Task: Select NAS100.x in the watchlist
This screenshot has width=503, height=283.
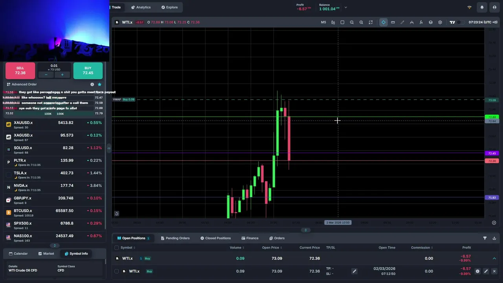Action: 54,238
